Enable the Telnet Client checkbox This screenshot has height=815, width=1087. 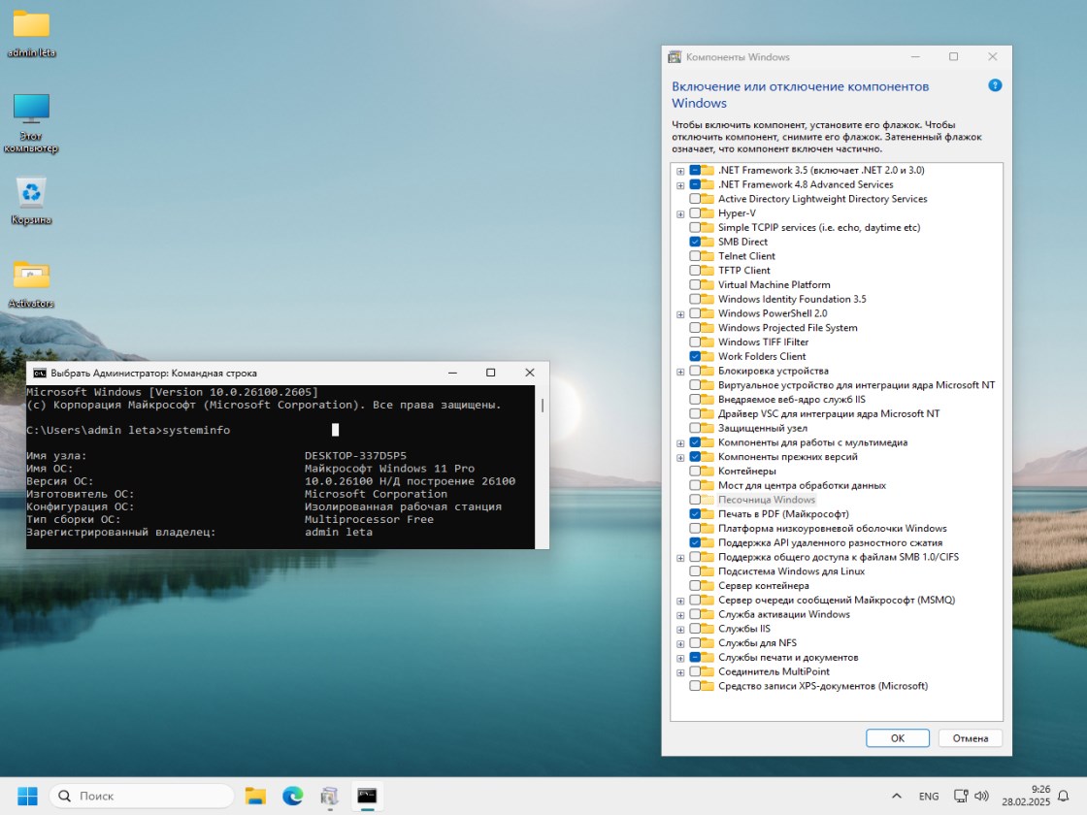695,256
